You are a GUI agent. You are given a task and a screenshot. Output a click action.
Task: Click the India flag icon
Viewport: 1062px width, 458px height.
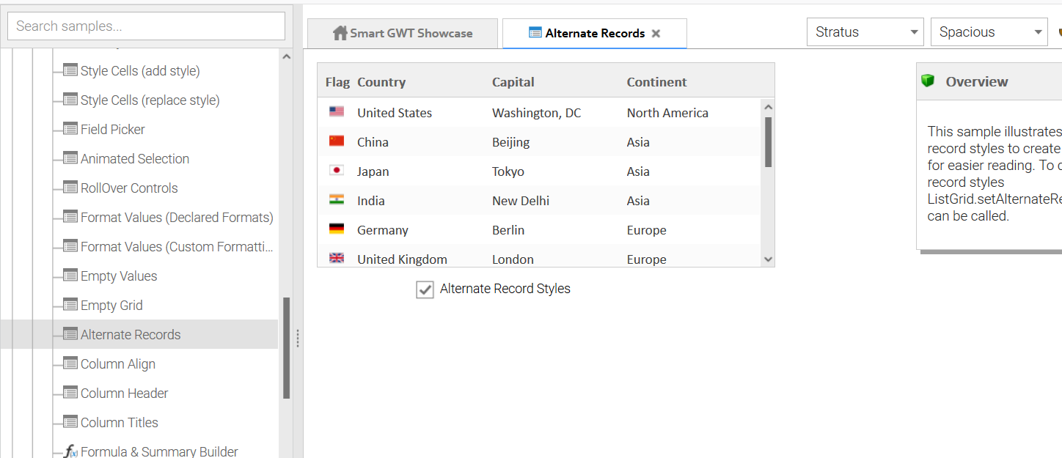(337, 200)
